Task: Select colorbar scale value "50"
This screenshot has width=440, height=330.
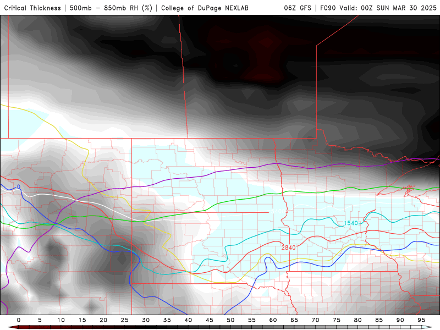Action: tap(230, 320)
